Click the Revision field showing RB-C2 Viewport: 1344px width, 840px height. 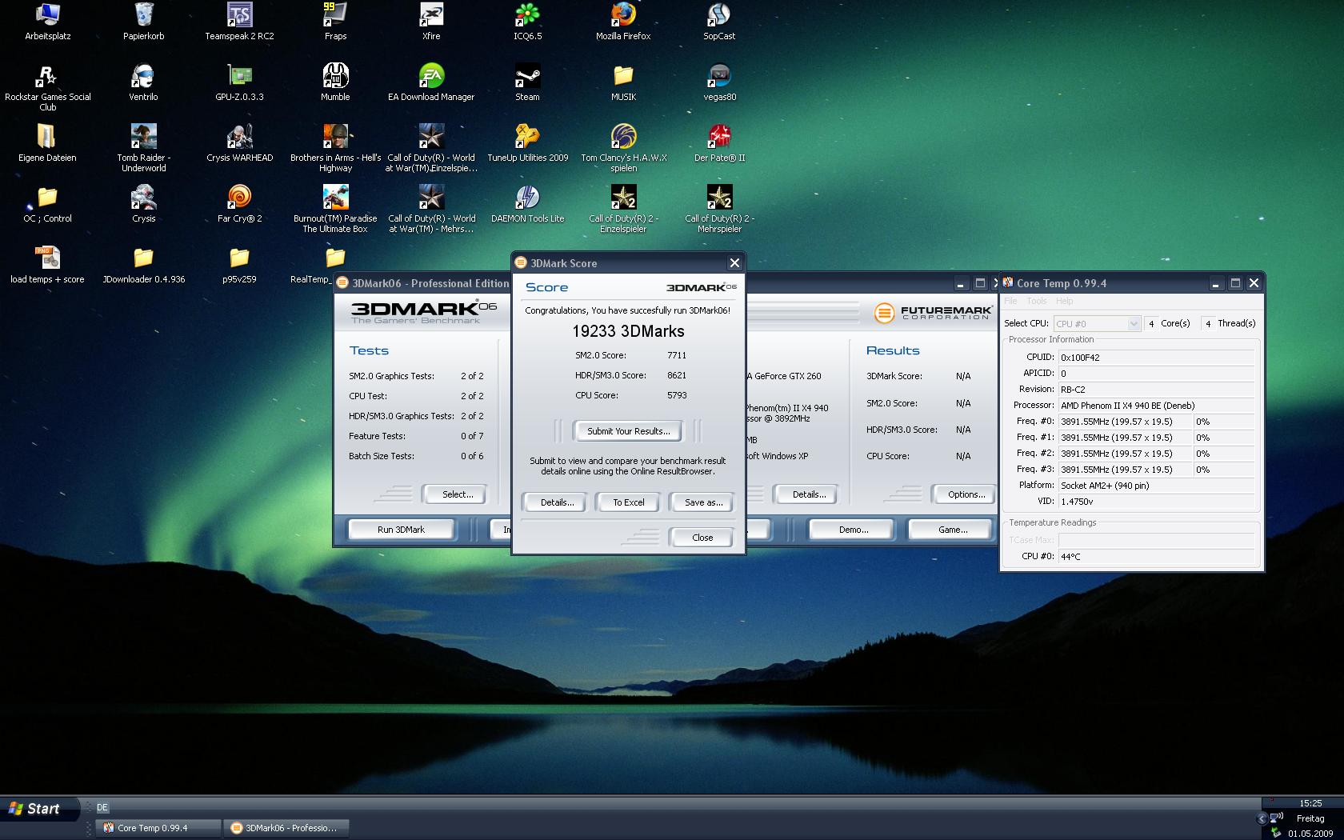1156,390
